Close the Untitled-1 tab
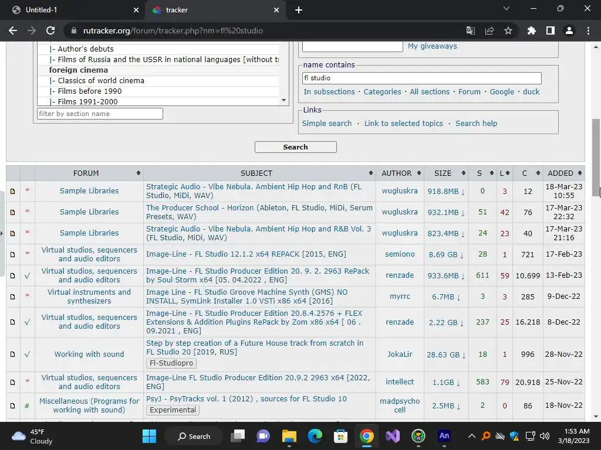601x450 pixels. pyautogui.click(x=136, y=10)
